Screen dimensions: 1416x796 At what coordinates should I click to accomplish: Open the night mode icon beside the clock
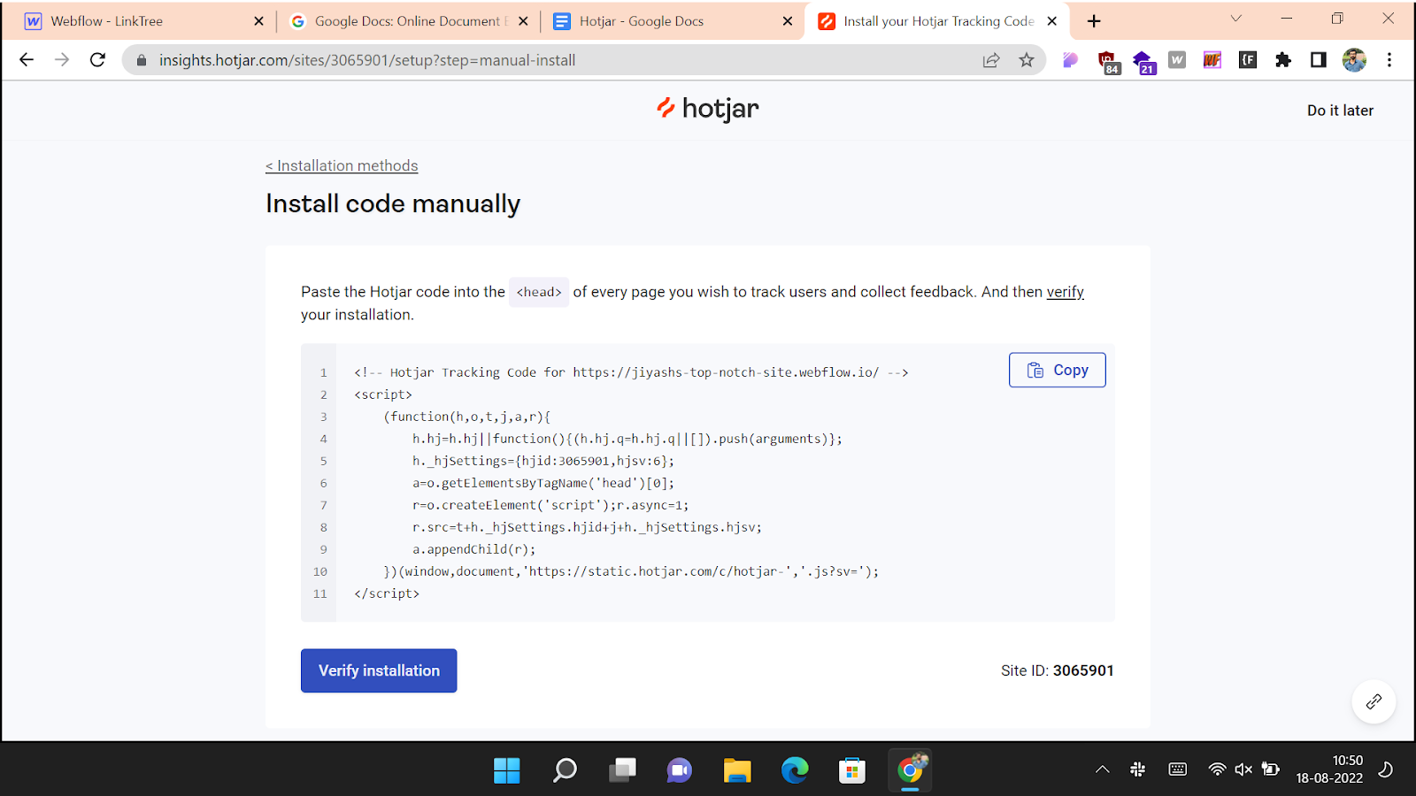pyautogui.click(x=1386, y=769)
